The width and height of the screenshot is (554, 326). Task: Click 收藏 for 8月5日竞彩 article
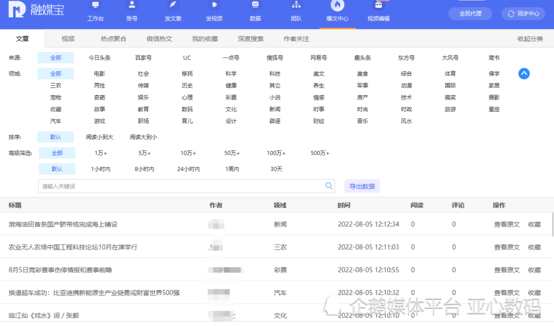tap(534, 270)
